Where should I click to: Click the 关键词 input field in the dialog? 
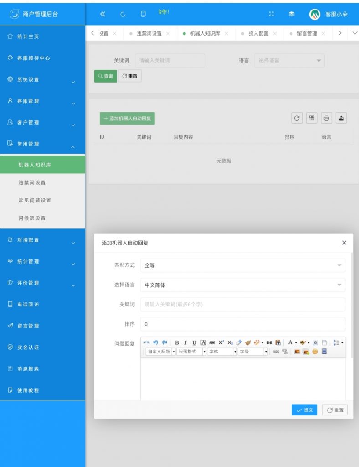[x=242, y=305]
